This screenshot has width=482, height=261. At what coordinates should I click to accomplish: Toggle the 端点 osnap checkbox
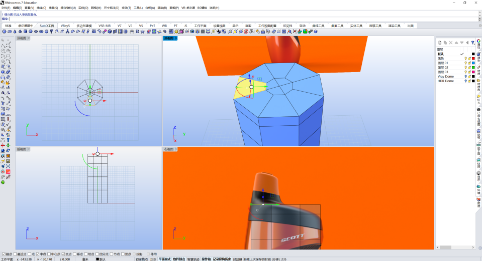[x=4, y=254]
